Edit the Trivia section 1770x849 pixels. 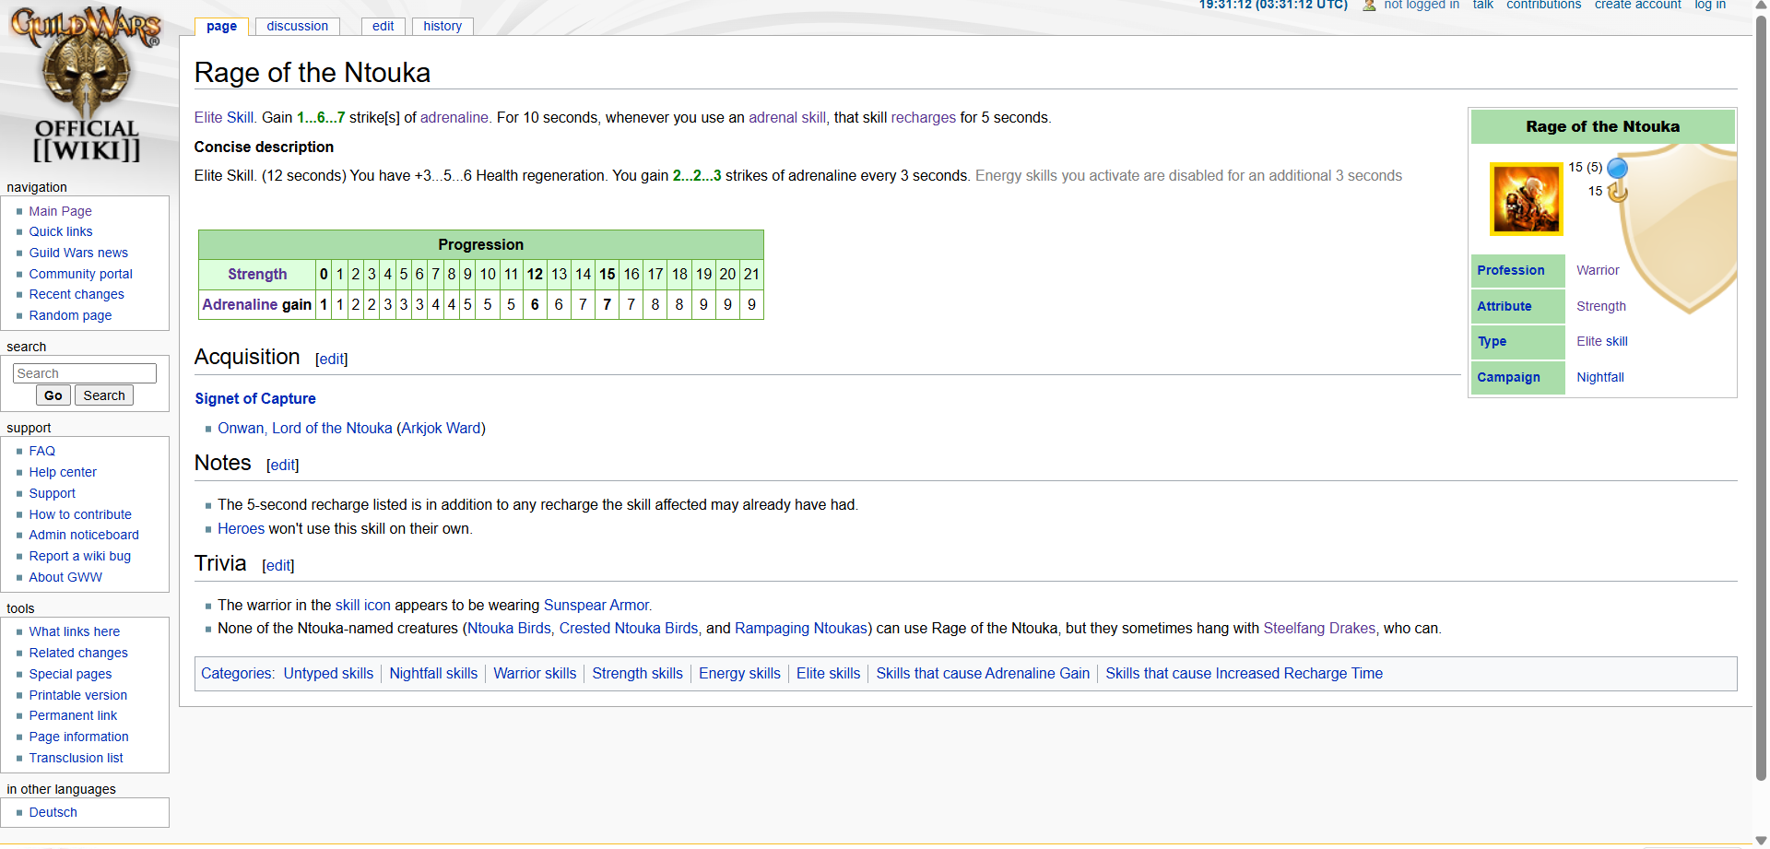coord(278,565)
